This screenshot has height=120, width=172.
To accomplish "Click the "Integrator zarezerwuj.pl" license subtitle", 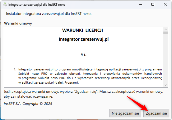I will (x=84, y=39).
